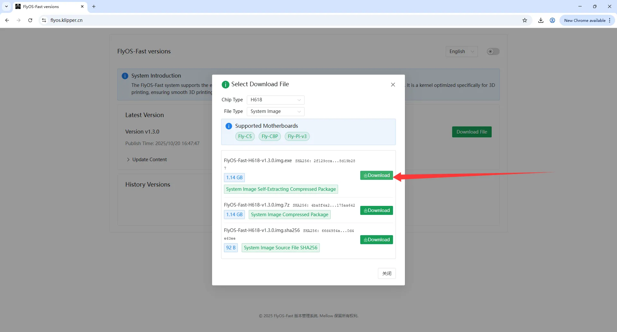Click the browser back arrow

coord(7,20)
